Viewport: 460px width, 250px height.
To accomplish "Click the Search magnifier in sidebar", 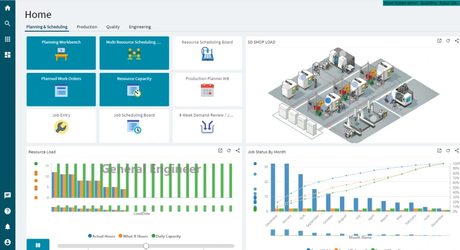I will pos(8,23).
